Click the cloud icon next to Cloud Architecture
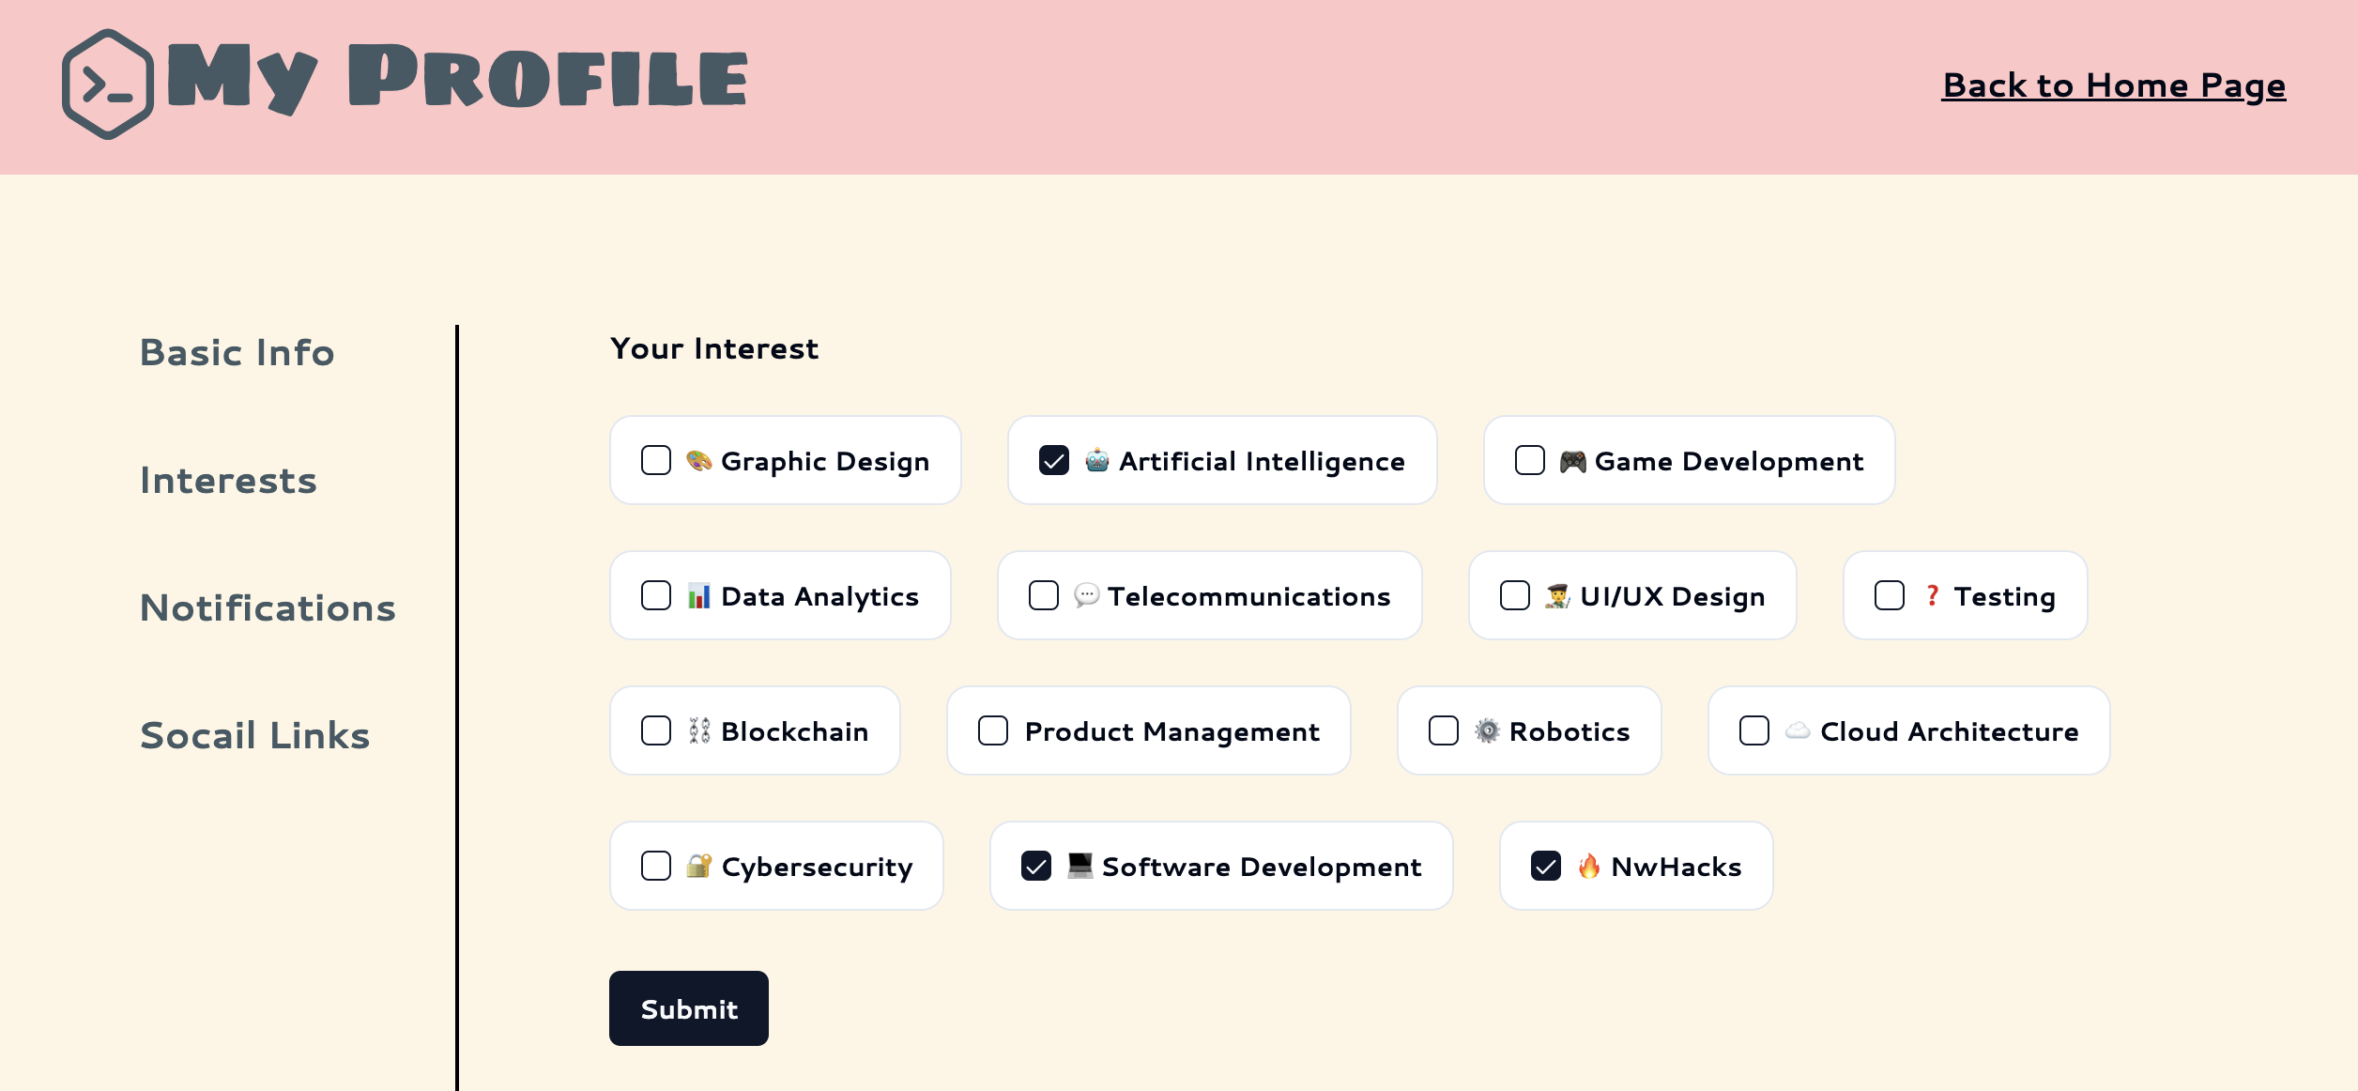 point(1799,730)
